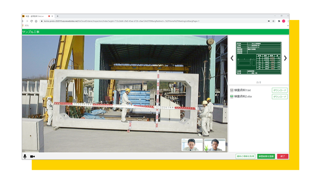
Task: Show the previous document slide arrow
Action: [232, 58]
